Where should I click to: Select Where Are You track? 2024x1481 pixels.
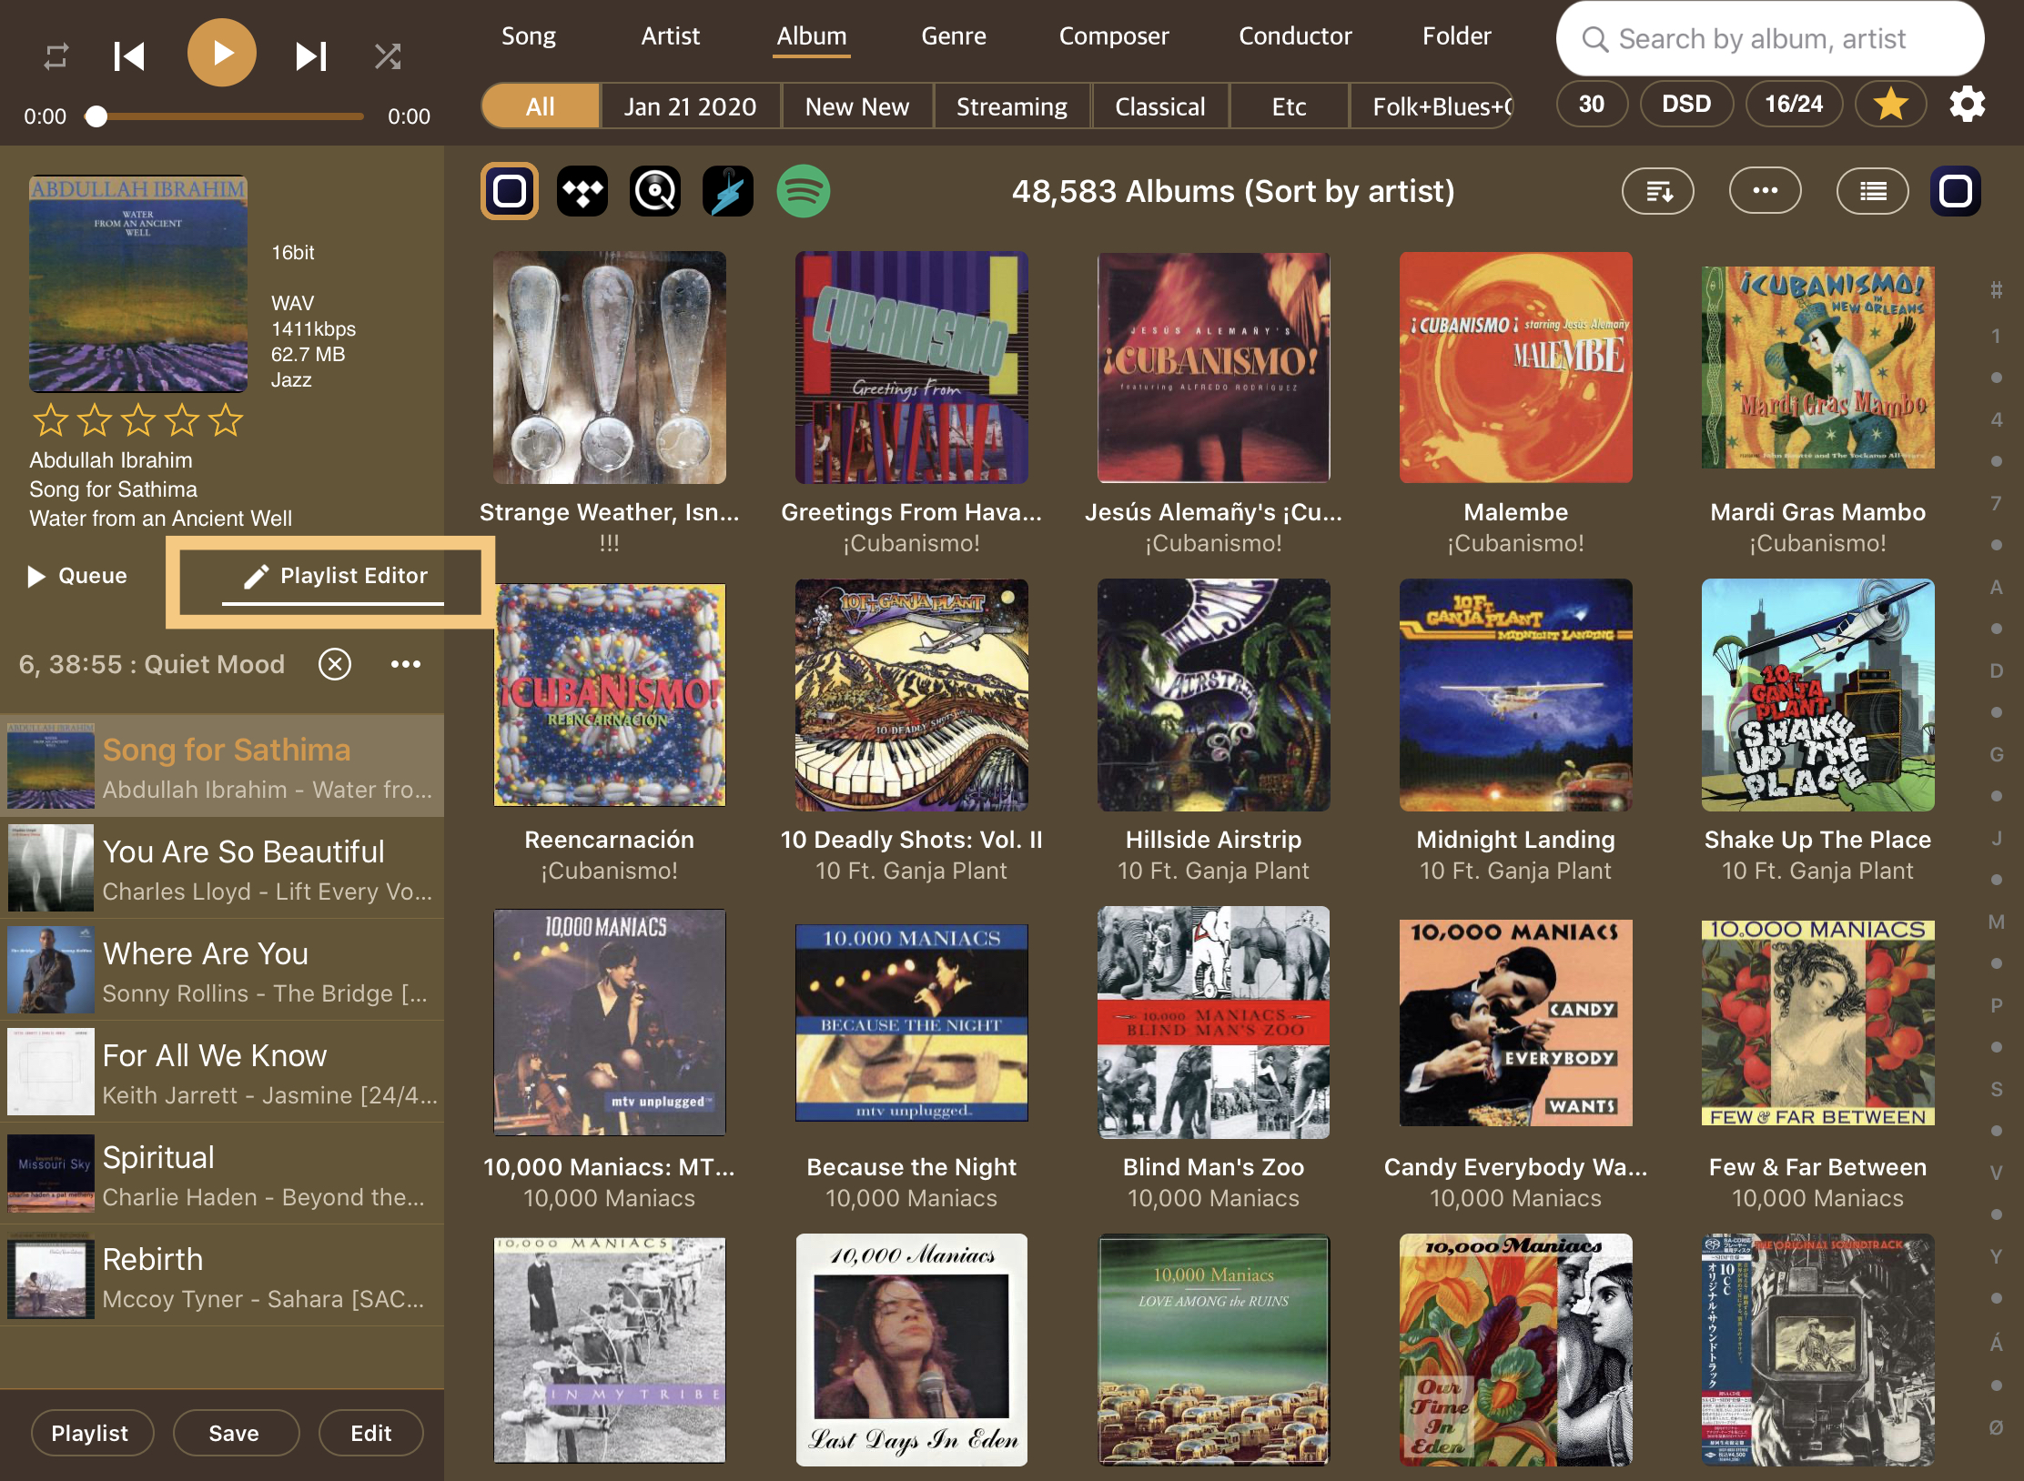pos(222,970)
